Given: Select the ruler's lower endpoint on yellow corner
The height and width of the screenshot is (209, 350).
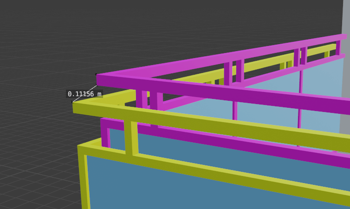Looking at the screenshot, I should [73, 102].
